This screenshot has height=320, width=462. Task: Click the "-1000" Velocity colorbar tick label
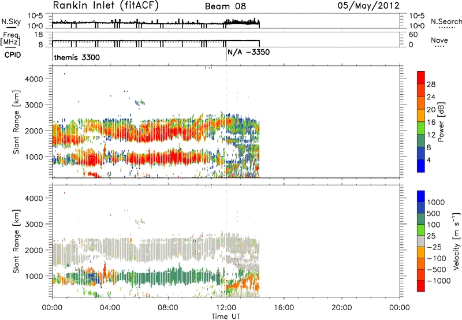click(438, 281)
